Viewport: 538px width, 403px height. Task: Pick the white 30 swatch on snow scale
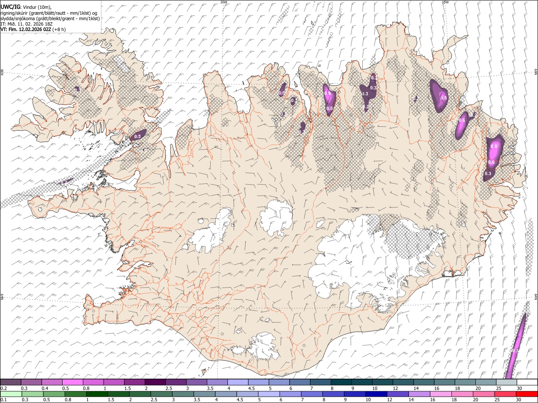(x=527, y=382)
